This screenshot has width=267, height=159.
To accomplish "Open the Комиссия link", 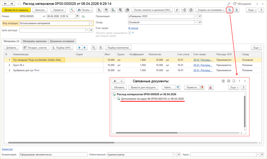I will [7, 149].
